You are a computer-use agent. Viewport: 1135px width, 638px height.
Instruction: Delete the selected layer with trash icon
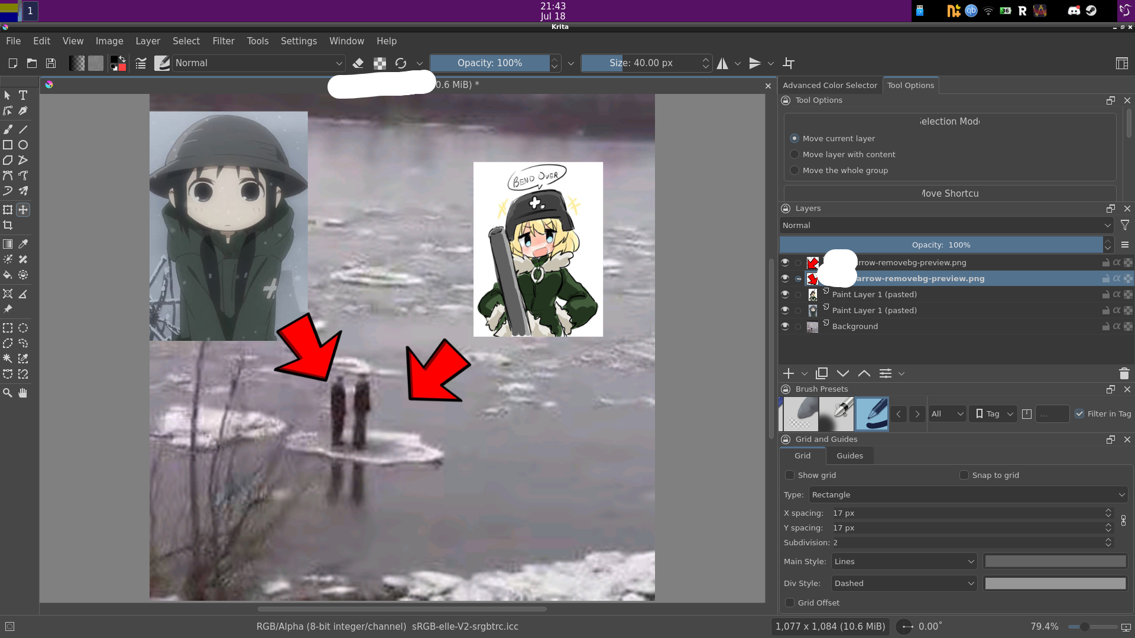click(1124, 373)
